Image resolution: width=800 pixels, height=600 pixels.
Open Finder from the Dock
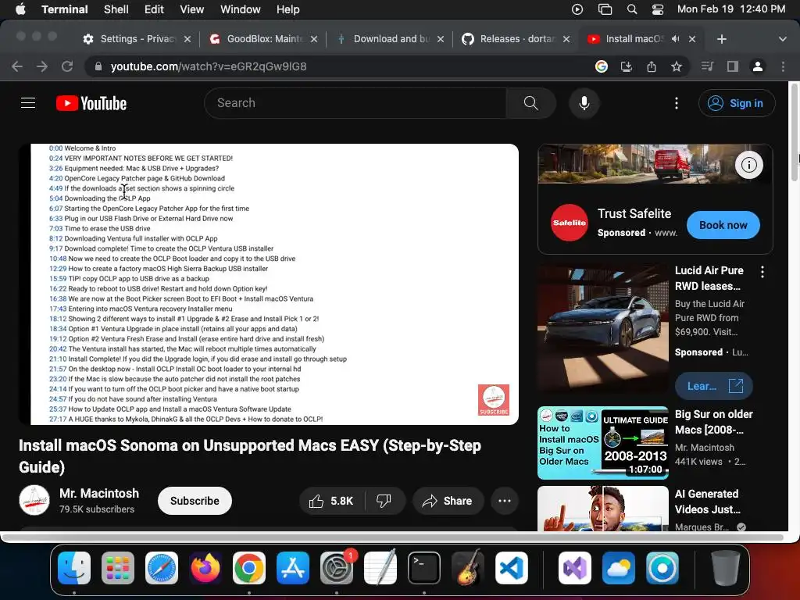click(74, 568)
